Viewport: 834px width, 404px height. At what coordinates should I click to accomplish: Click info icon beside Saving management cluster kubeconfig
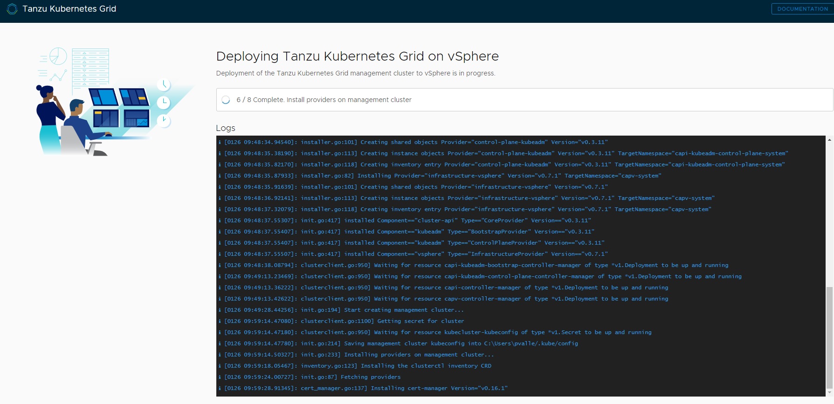(x=220, y=343)
